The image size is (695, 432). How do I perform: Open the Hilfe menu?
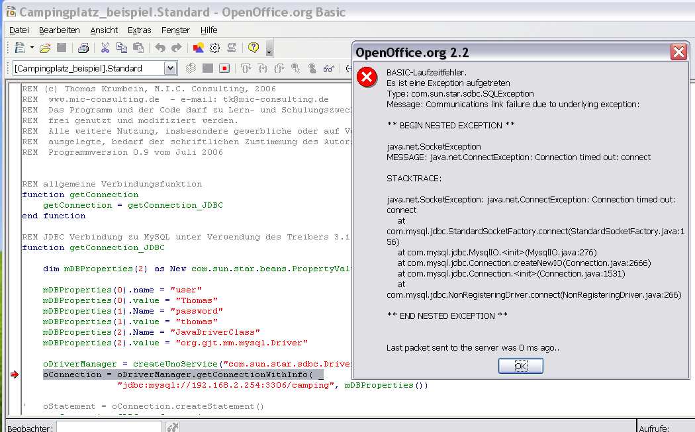pyautogui.click(x=208, y=30)
